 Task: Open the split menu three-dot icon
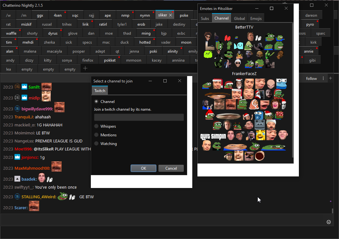point(323,79)
